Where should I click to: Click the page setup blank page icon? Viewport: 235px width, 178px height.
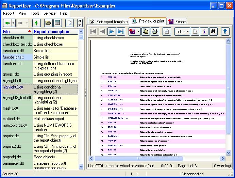point(195,31)
